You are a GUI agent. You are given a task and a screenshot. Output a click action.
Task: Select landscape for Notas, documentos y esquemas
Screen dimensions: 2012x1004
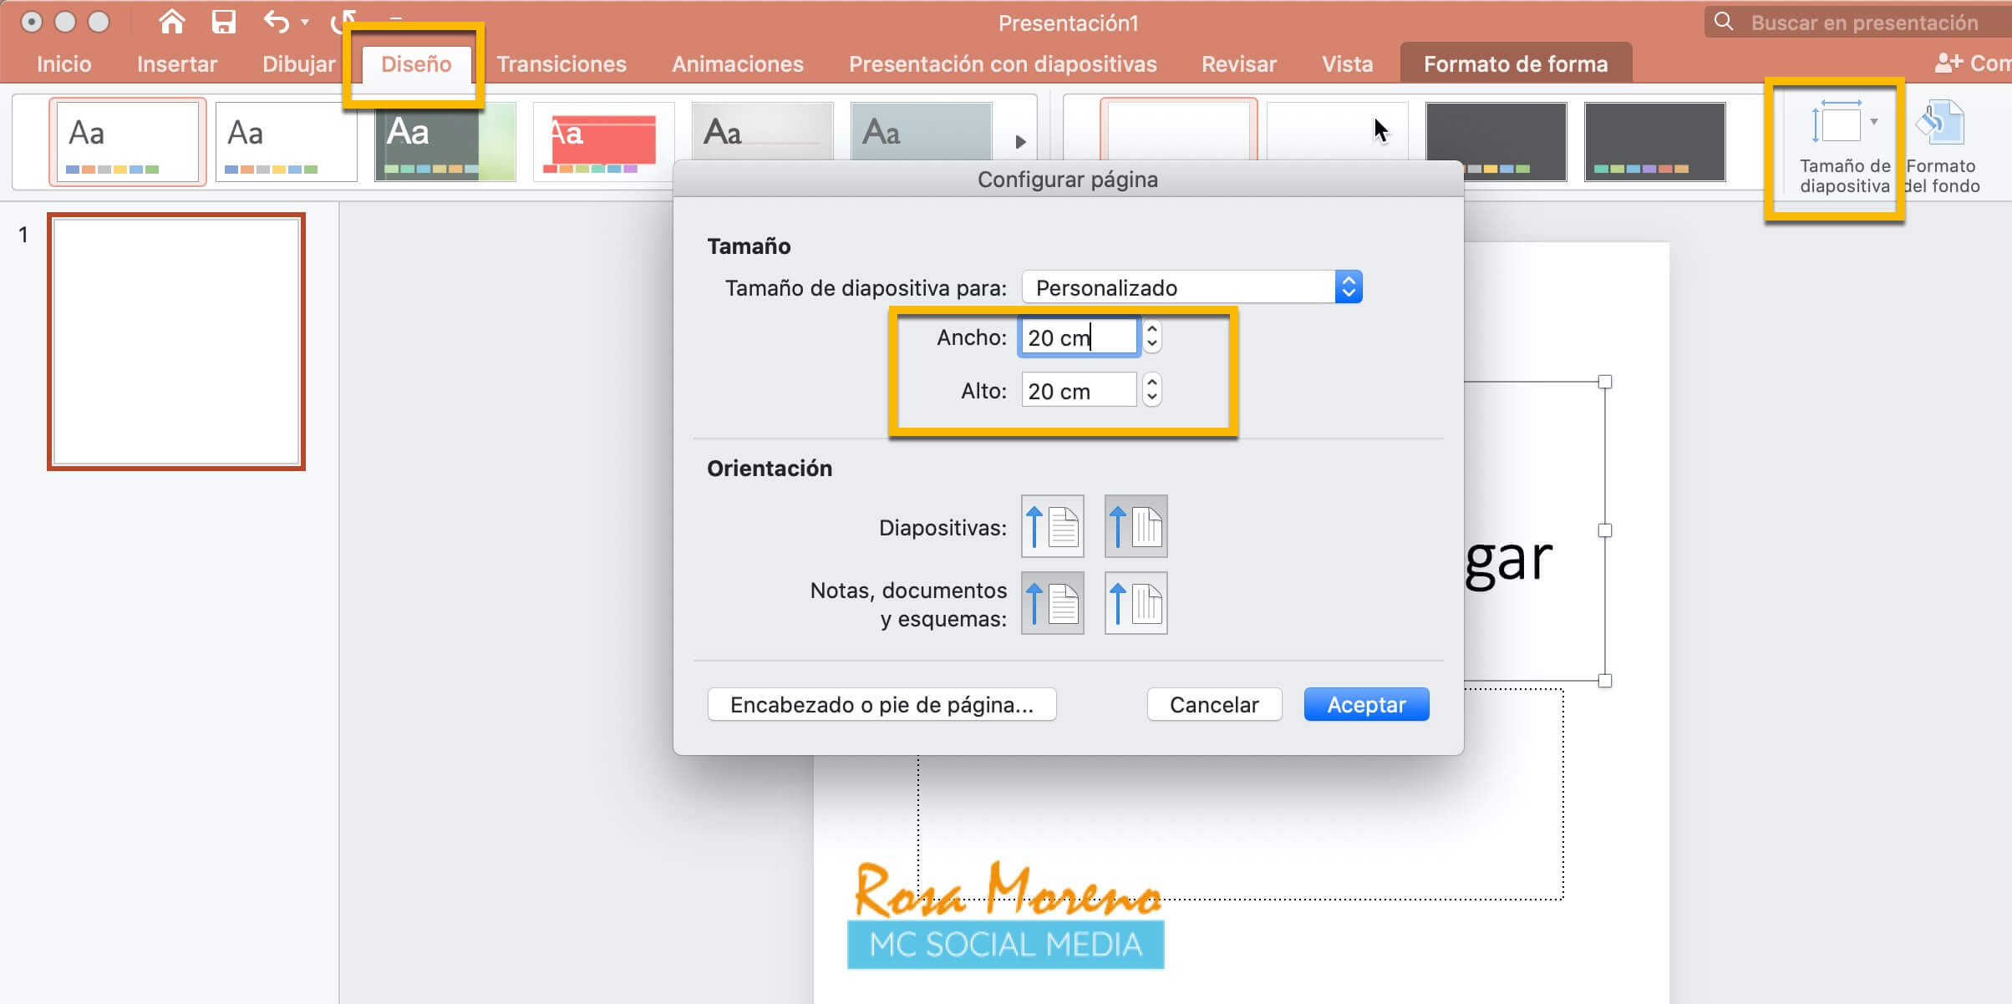tap(1136, 603)
